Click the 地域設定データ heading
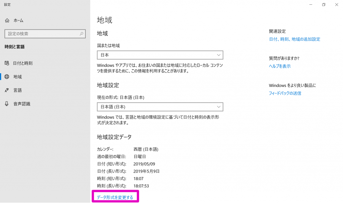This screenshot has width=343, height=203. (x=114, y=137)
